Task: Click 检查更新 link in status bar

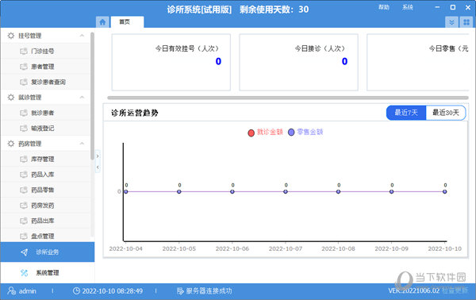Action: pyautogui.click(x=455, y=290)
